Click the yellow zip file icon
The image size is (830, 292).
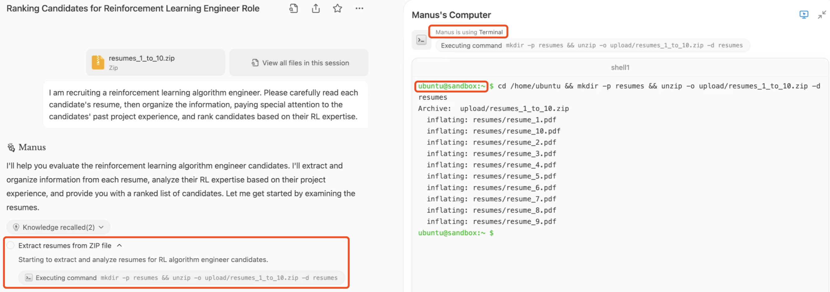[98, 62]
